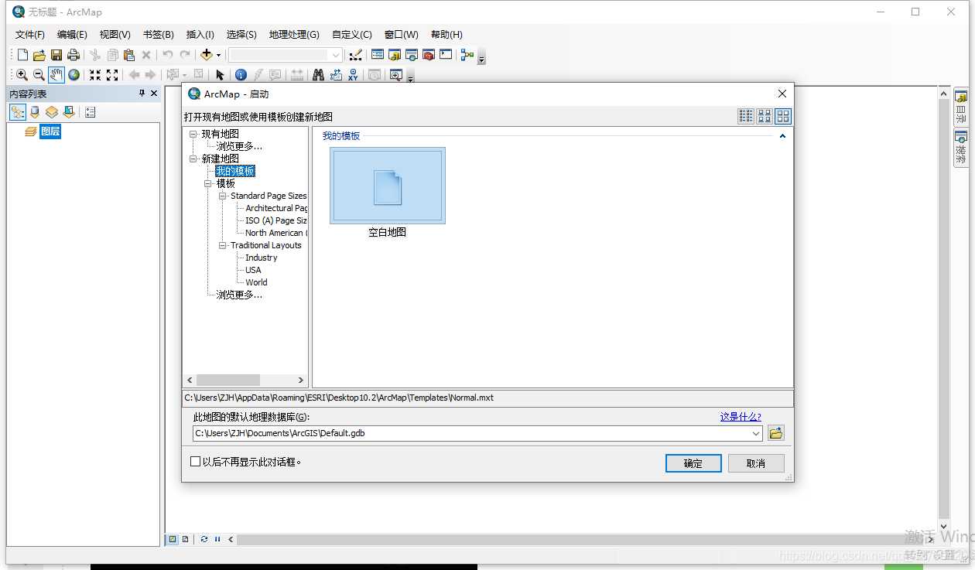
Task: Click the Add Data plus icon
Action: (206, 55)
